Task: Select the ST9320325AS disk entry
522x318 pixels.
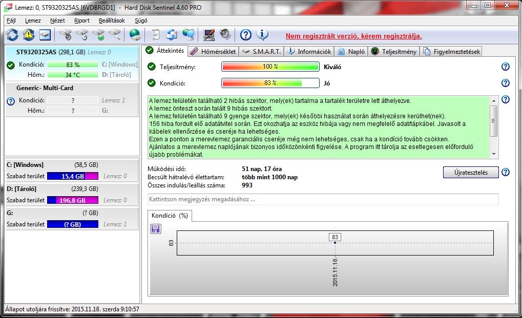Action: [72, 63]
